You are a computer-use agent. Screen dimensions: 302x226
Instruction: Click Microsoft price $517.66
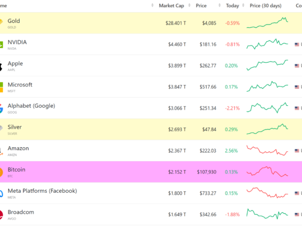tap(208, 87)
